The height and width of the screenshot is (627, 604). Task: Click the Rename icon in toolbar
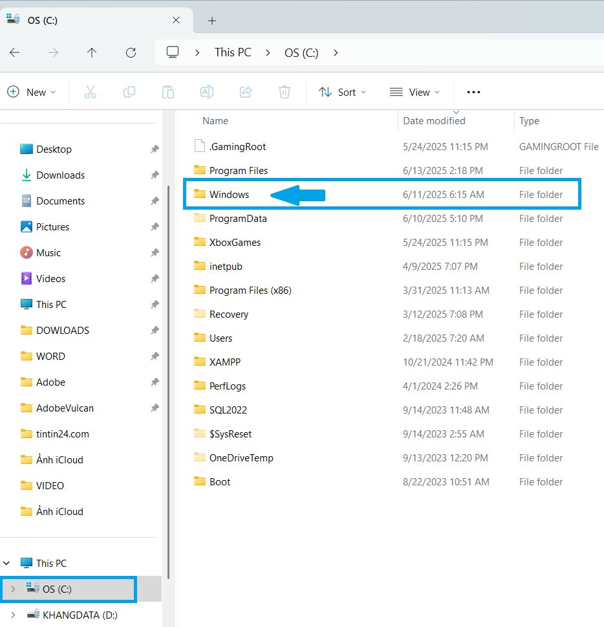coord(207,93)
